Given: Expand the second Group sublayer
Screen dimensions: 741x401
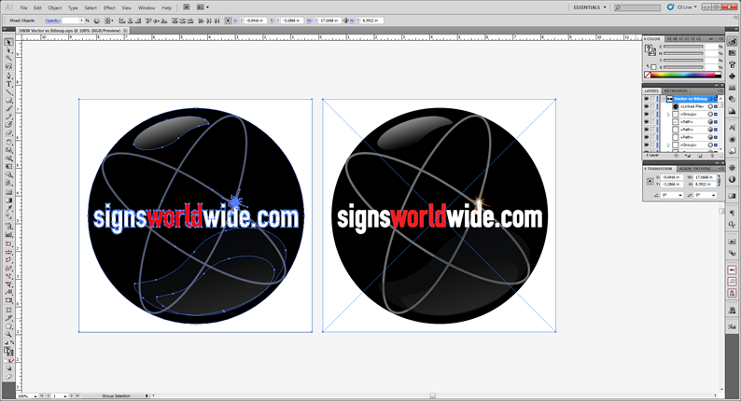Looking at the screenshot, I should (668, 145).
